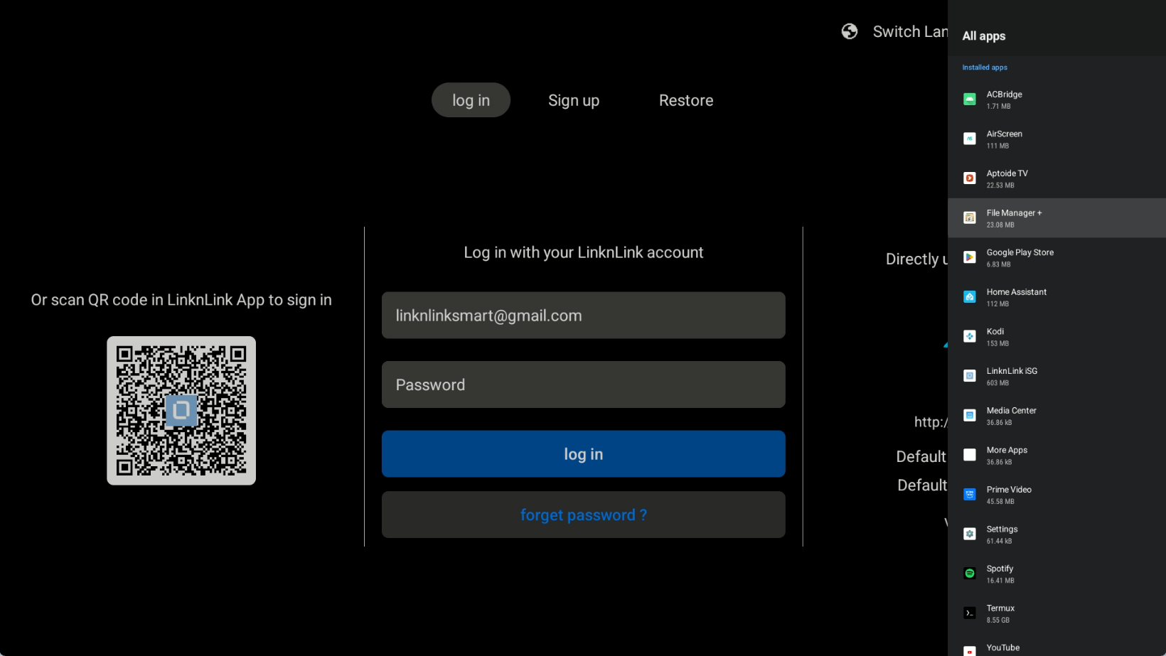Focus the Password input field
The image size is (1166, 656).
pos(583,385)
